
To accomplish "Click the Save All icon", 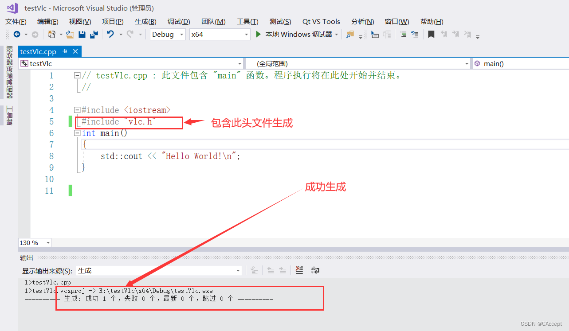I will point(94,34).
